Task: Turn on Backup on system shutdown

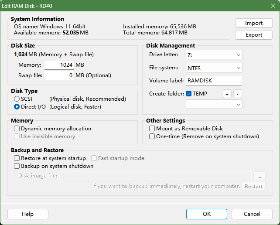Action: pos(17,166)
